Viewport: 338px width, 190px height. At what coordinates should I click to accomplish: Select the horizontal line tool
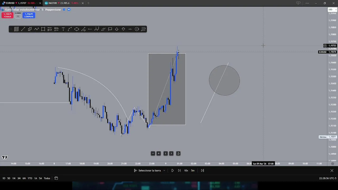pyautogui.click(x=130, y=29)
